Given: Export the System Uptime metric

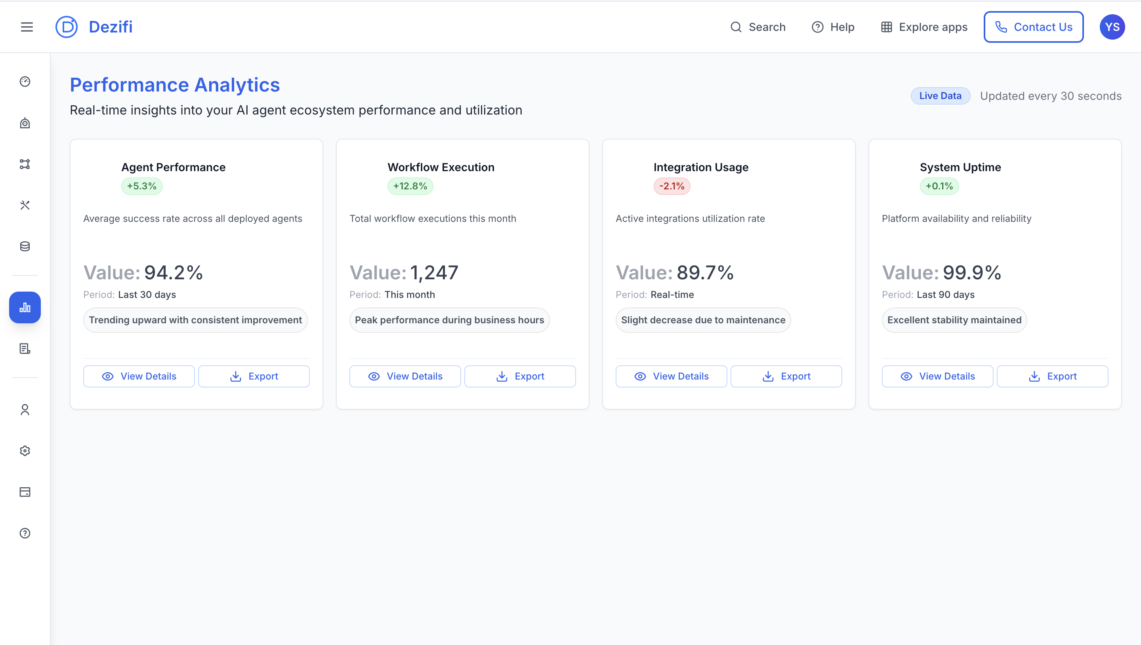Looking at the screenshot, I should coord(1053,376).
